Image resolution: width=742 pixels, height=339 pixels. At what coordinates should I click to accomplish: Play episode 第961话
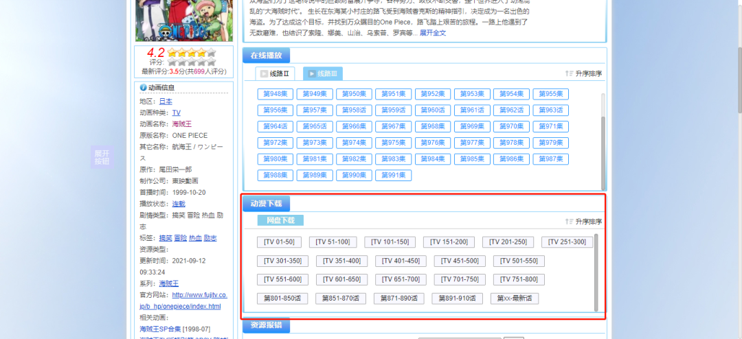pos(472,110)
